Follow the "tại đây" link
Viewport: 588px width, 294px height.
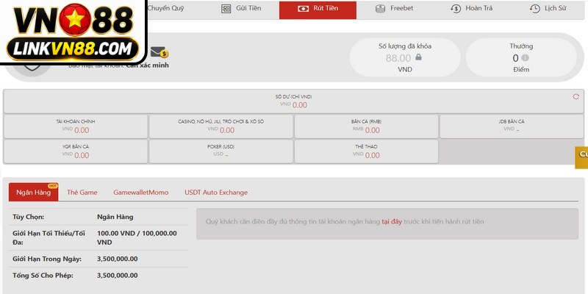(392, 222)
